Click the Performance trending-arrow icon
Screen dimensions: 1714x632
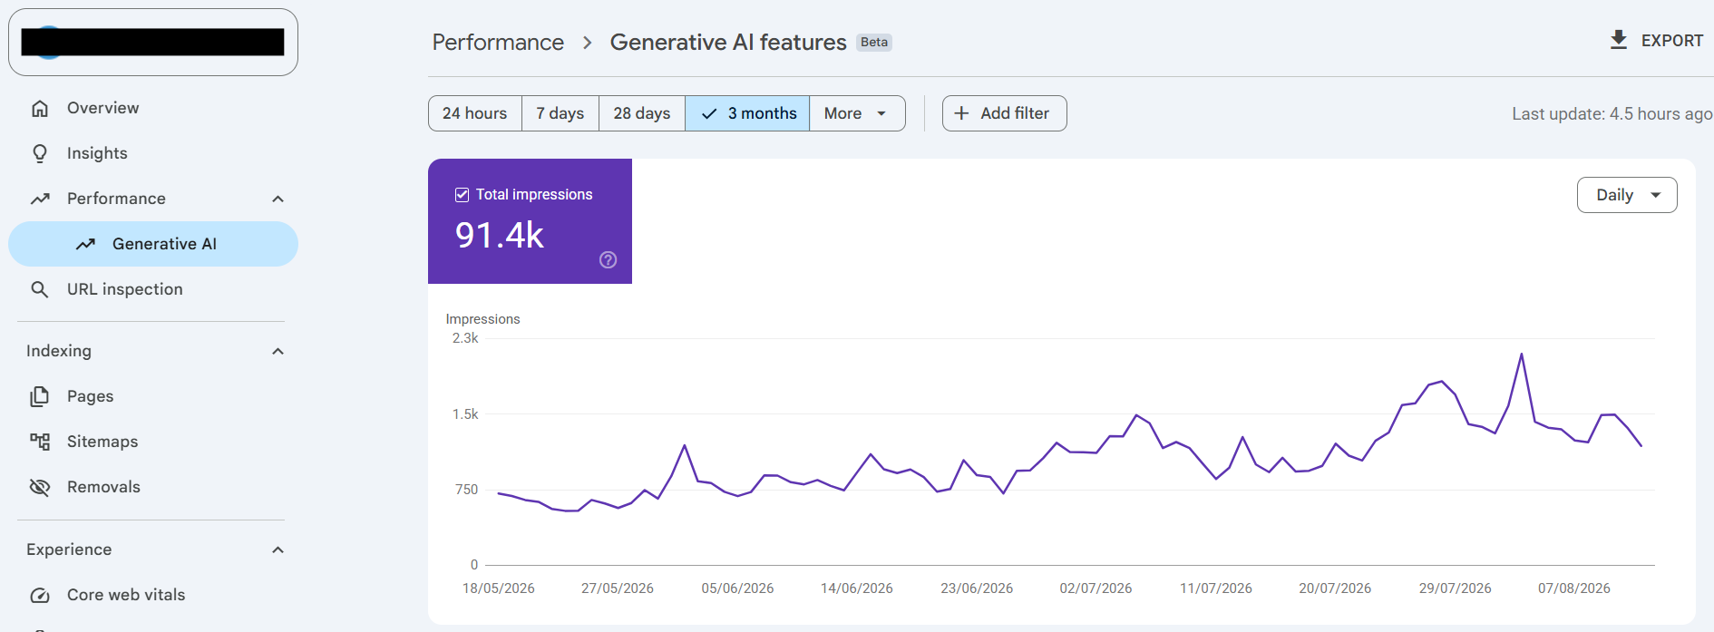click(40, 199)
